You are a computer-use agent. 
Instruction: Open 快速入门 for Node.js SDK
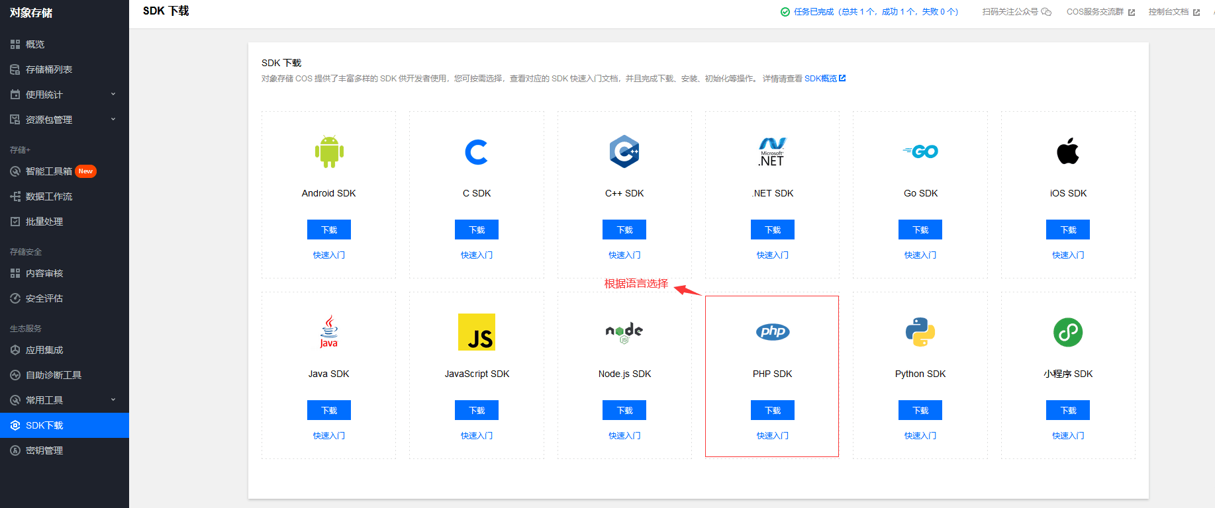click(x=624, y=435)
